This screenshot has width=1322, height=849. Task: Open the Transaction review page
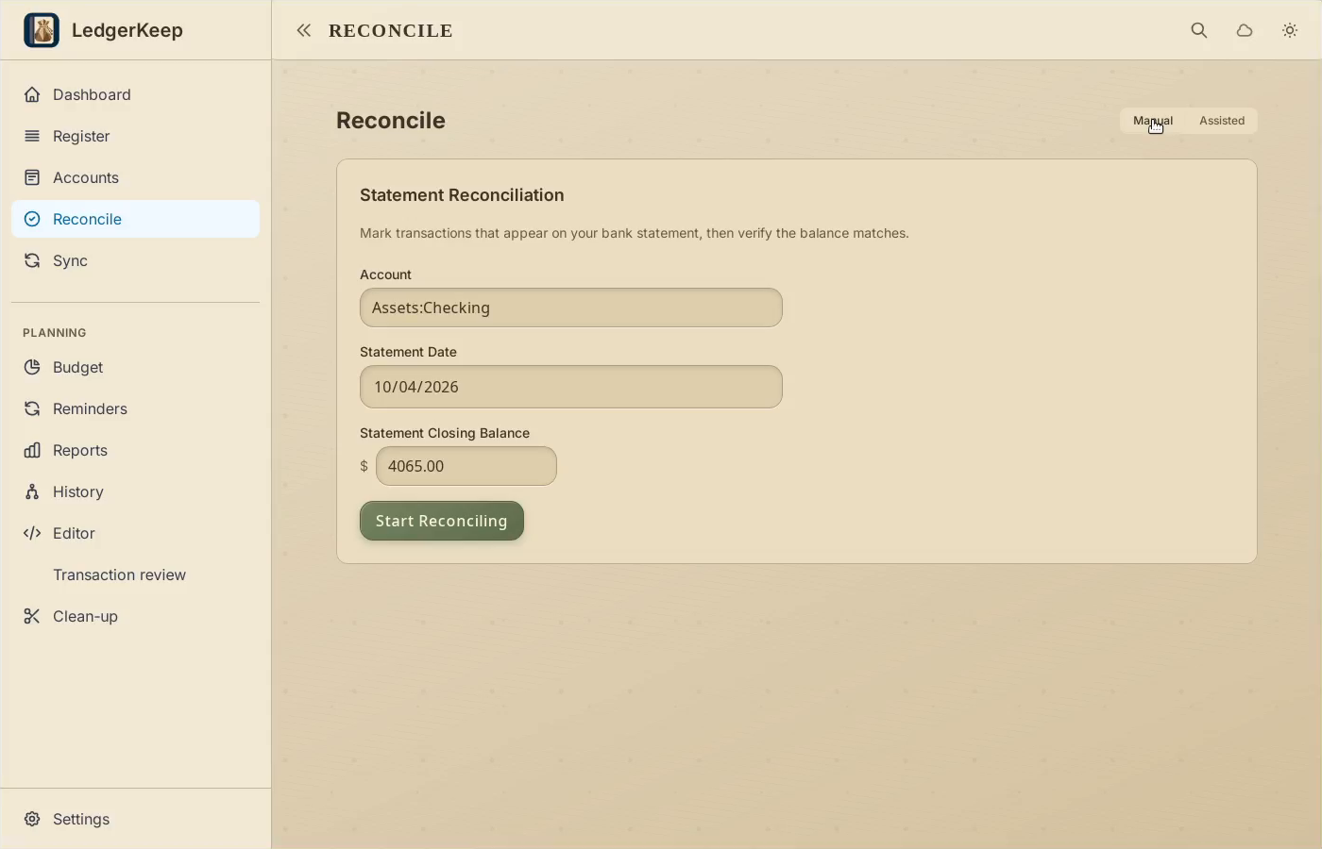[119, 574]
